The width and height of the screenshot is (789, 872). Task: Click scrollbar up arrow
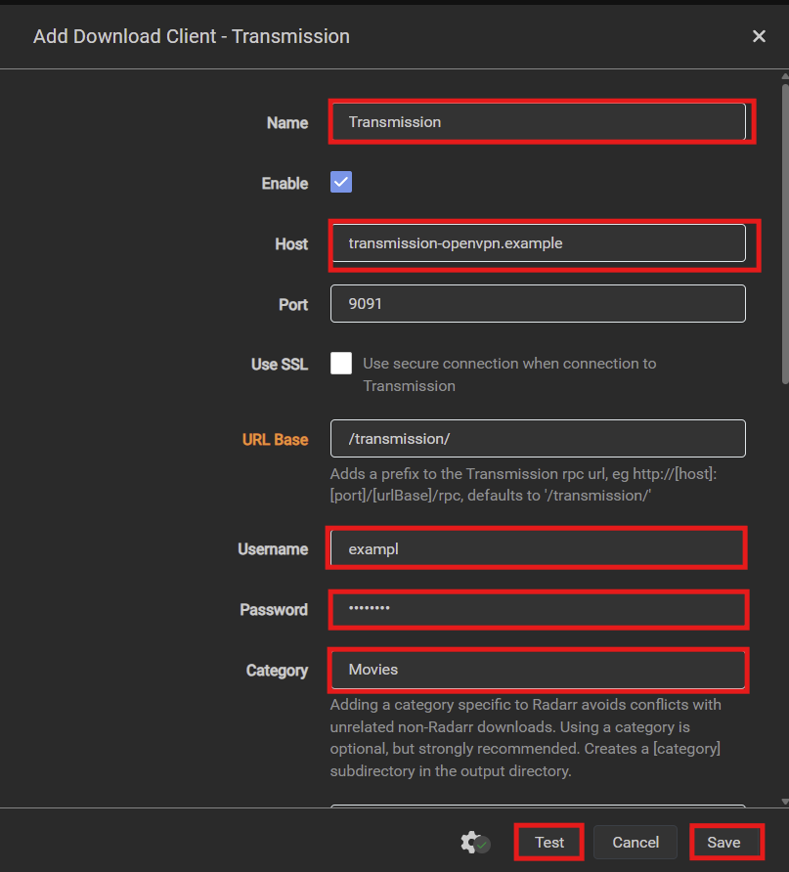point(785,76)
